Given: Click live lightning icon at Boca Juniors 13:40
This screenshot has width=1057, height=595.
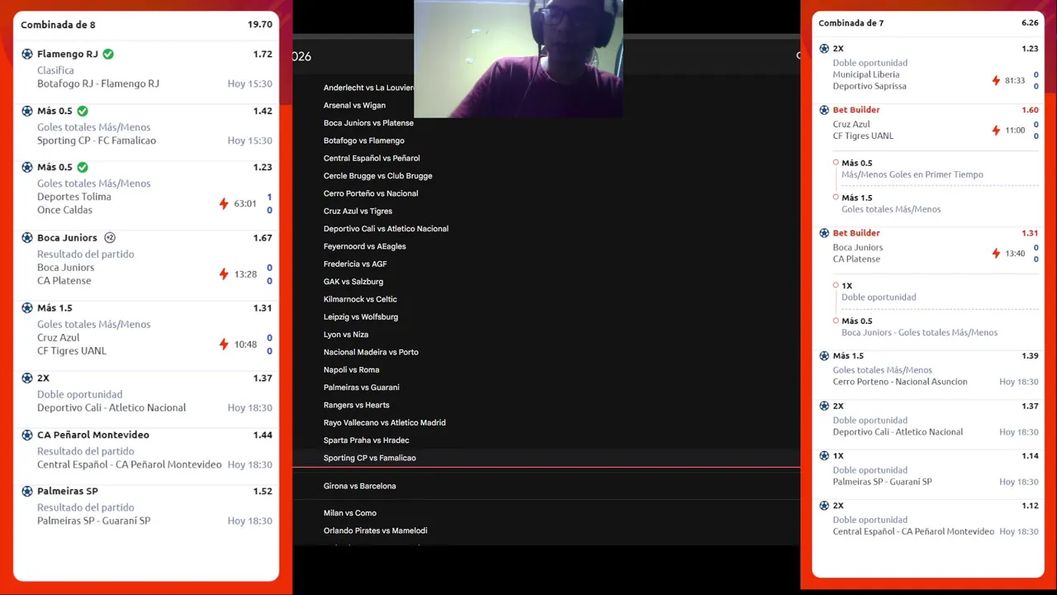Looking at the screenshot, I should [997, 254].
